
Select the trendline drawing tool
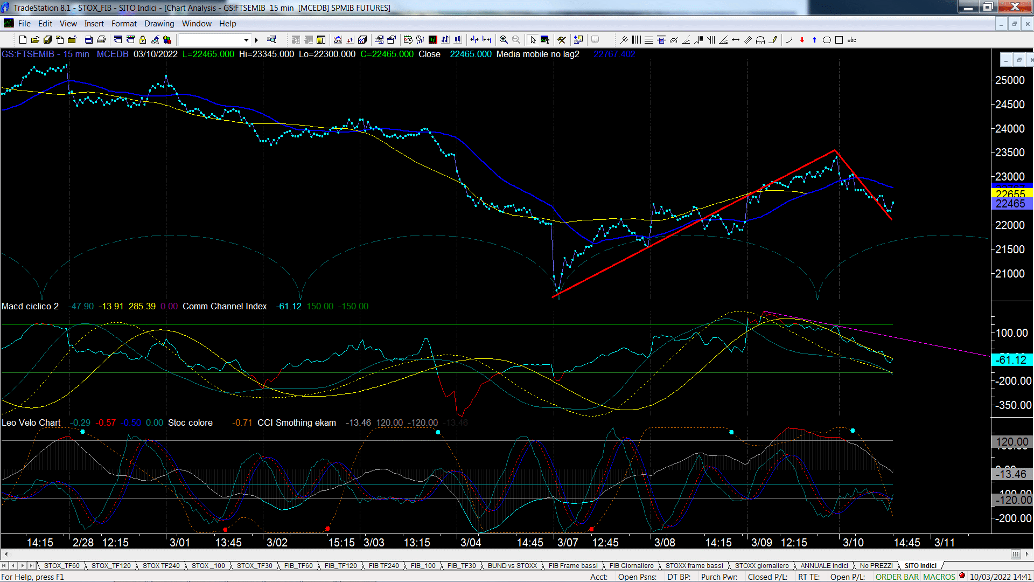click(x=624, y=40)
